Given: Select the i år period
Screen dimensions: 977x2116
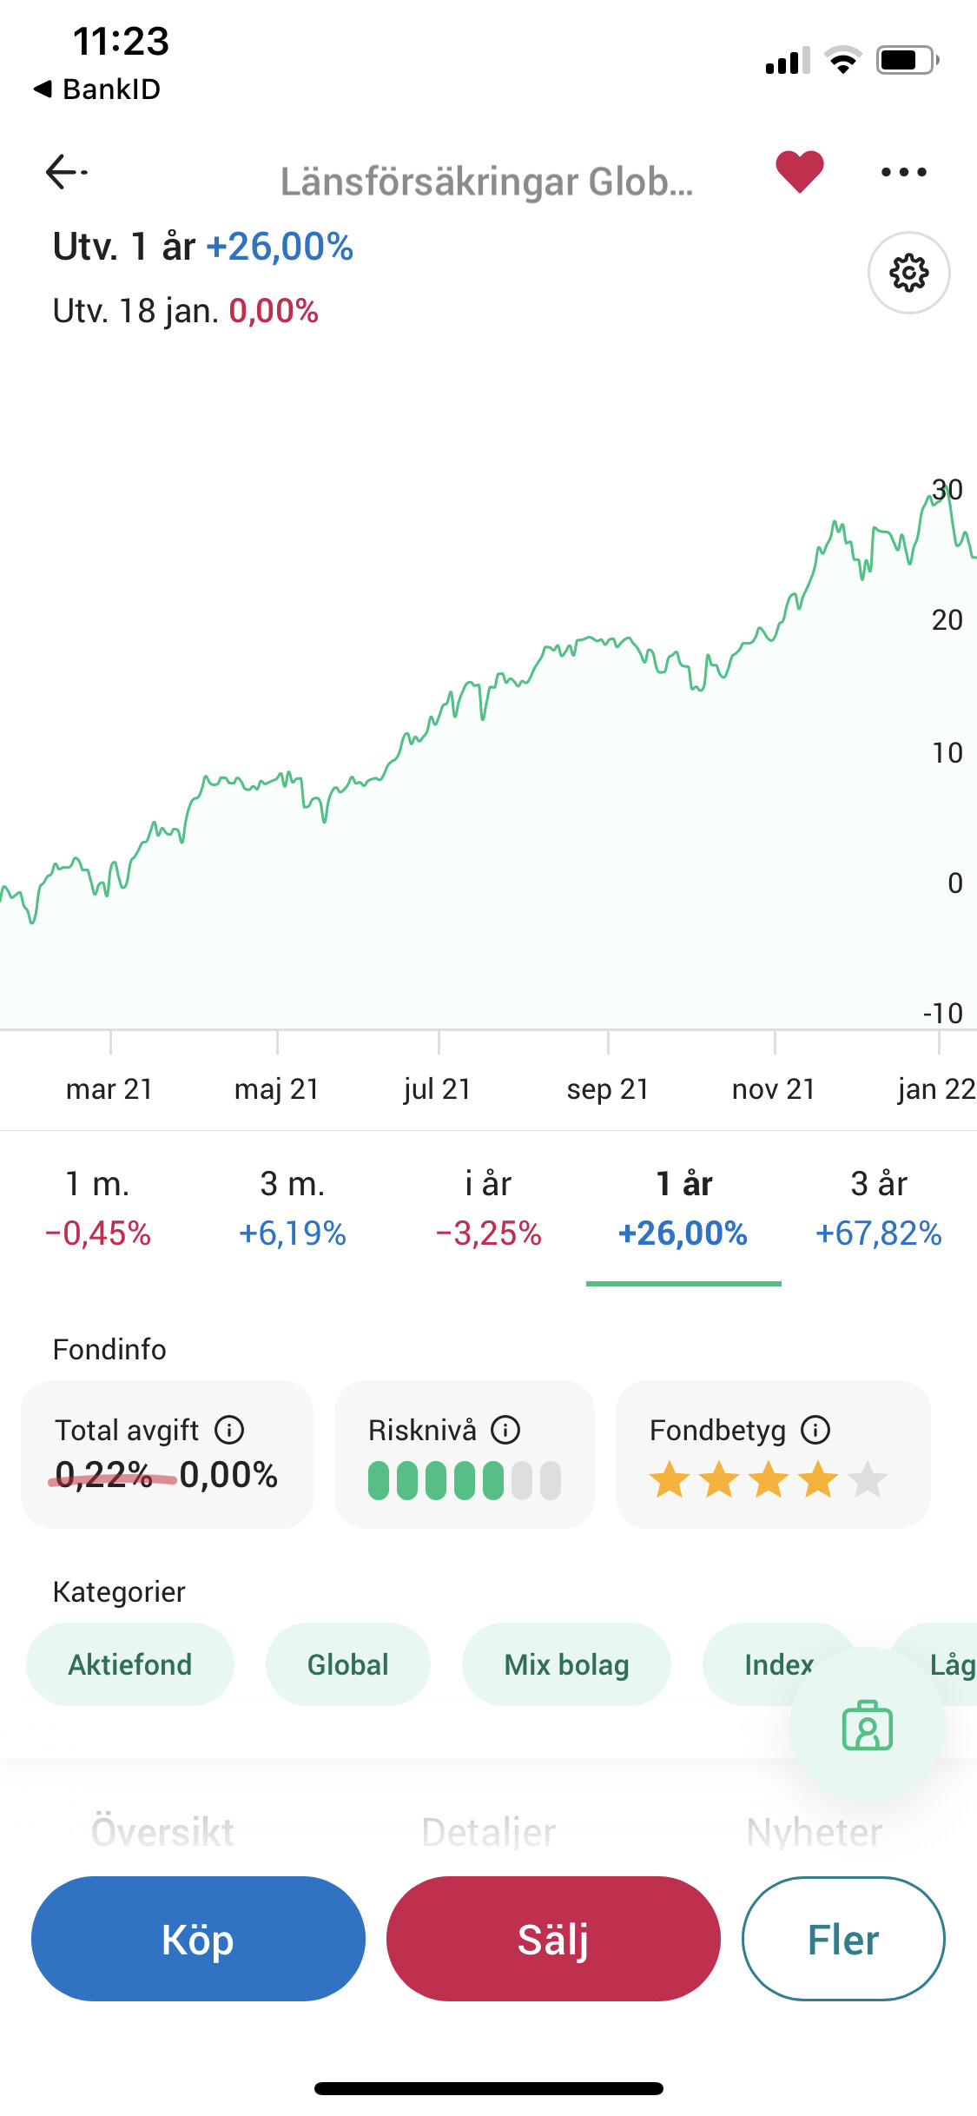Looking at the screenshot, I should tap(488, 1207).
